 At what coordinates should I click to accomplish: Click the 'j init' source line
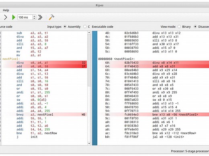(45, 137)
